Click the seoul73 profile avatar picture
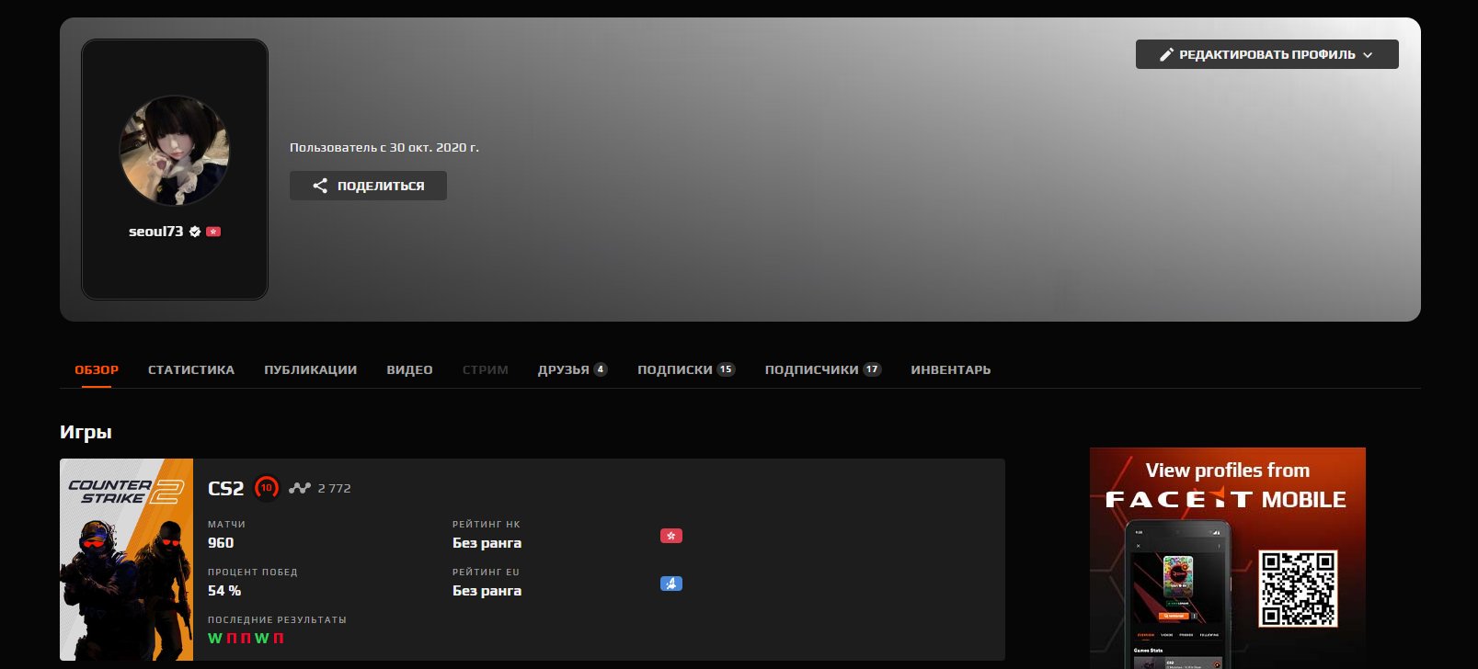 point(175,151)
